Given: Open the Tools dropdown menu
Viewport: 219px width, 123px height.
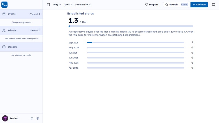Looking at the screenshot, I should tap(68, 5).
